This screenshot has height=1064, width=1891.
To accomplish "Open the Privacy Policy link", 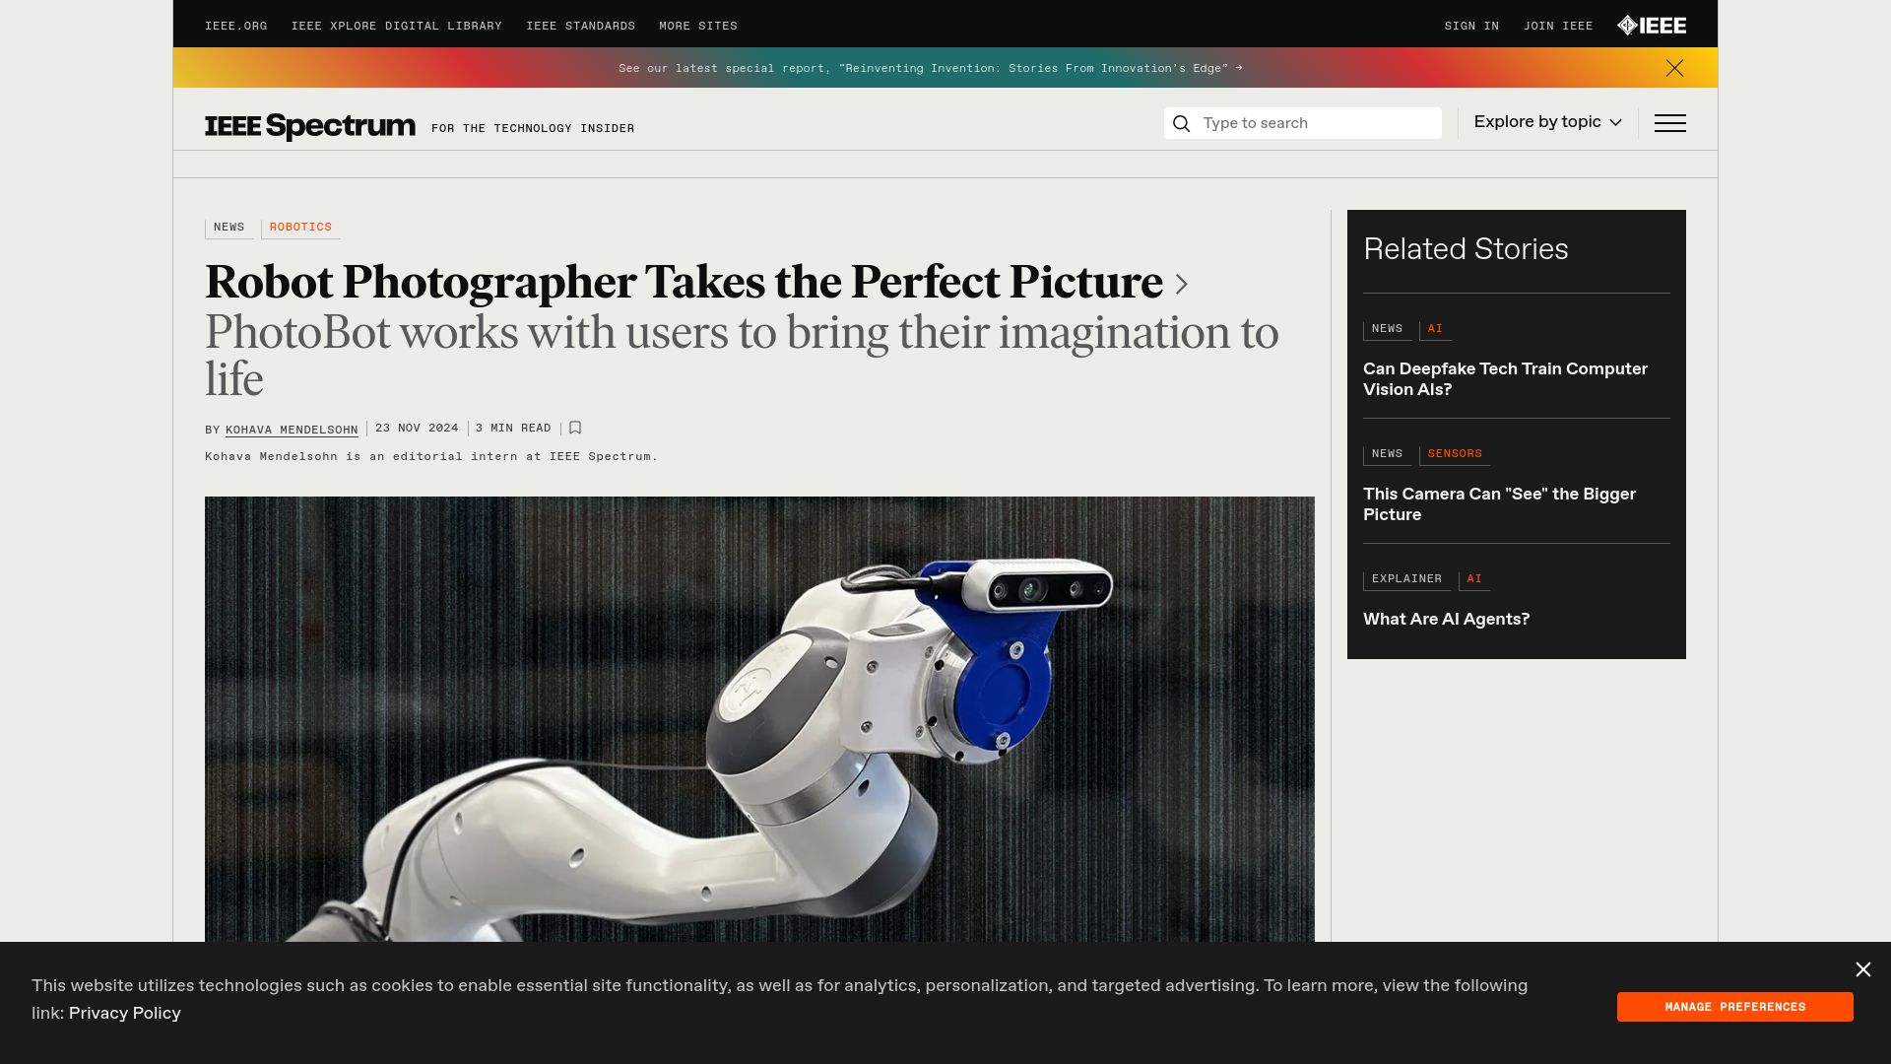I will (125, 1013).
